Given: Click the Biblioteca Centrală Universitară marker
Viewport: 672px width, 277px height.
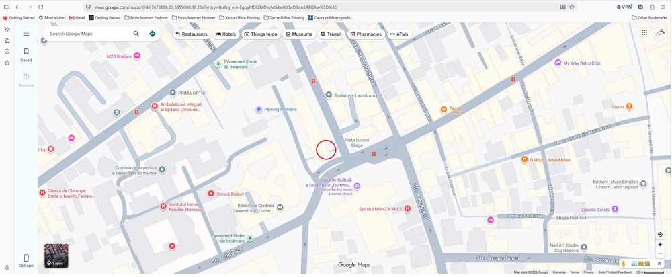Looking at the screenshot, I should 280,208.
